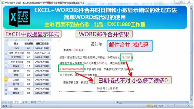Click the 出品:EXCEL880工作室 text
The height and width of the screenshot is (109, 194).
(119, 24)
